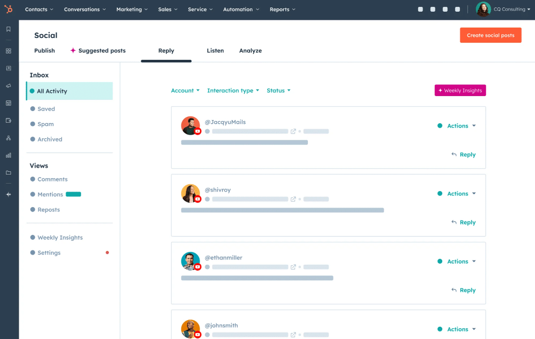
Task: Open Weekly Insights from the magenta button
Action: click(460, 90)
